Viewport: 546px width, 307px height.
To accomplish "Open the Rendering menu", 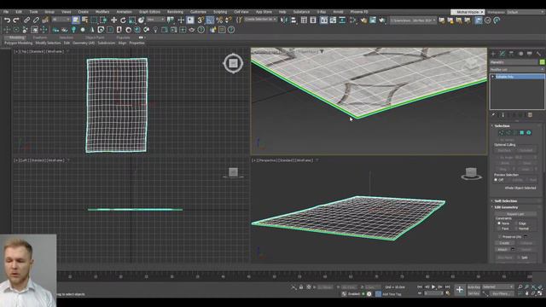I will click(x=175, y=12).
